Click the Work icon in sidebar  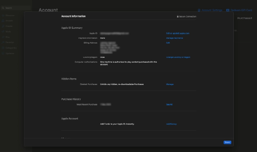[3, 32]
